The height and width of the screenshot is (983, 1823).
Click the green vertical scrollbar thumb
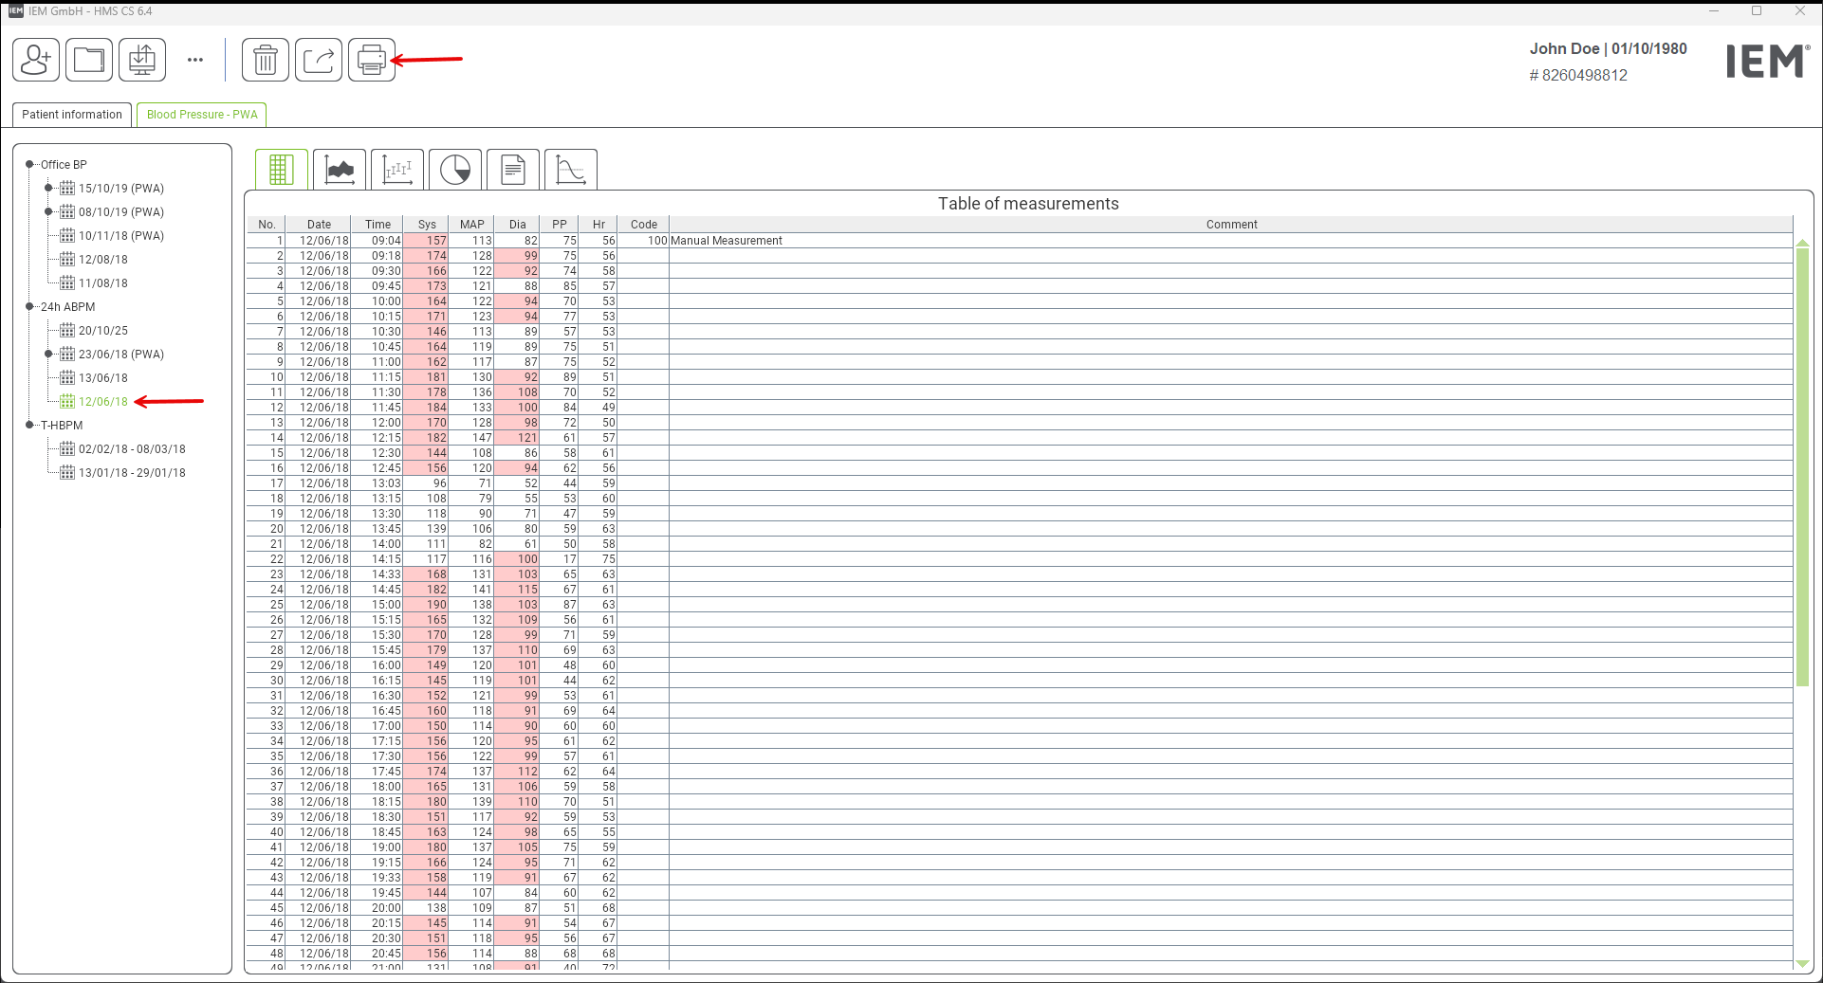(x=1802, y=464)
